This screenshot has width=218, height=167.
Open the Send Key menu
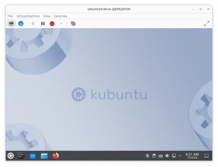tap(61, 16)
